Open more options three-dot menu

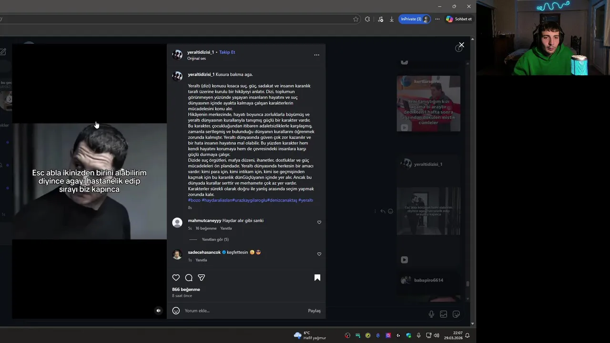pos(316,55)
